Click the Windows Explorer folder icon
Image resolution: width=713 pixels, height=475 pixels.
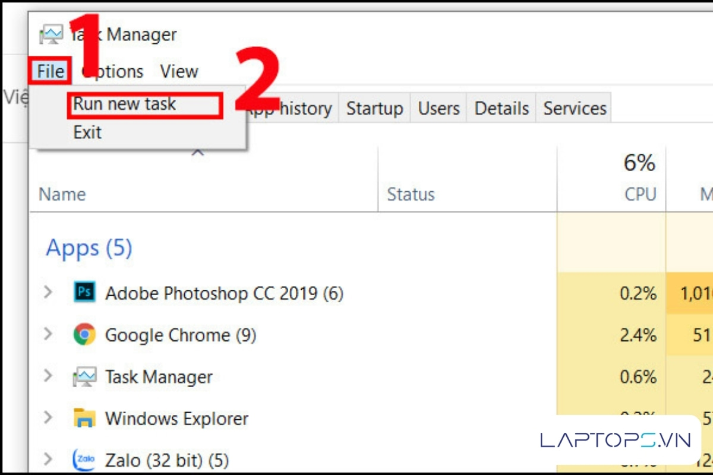coord(84,418)
